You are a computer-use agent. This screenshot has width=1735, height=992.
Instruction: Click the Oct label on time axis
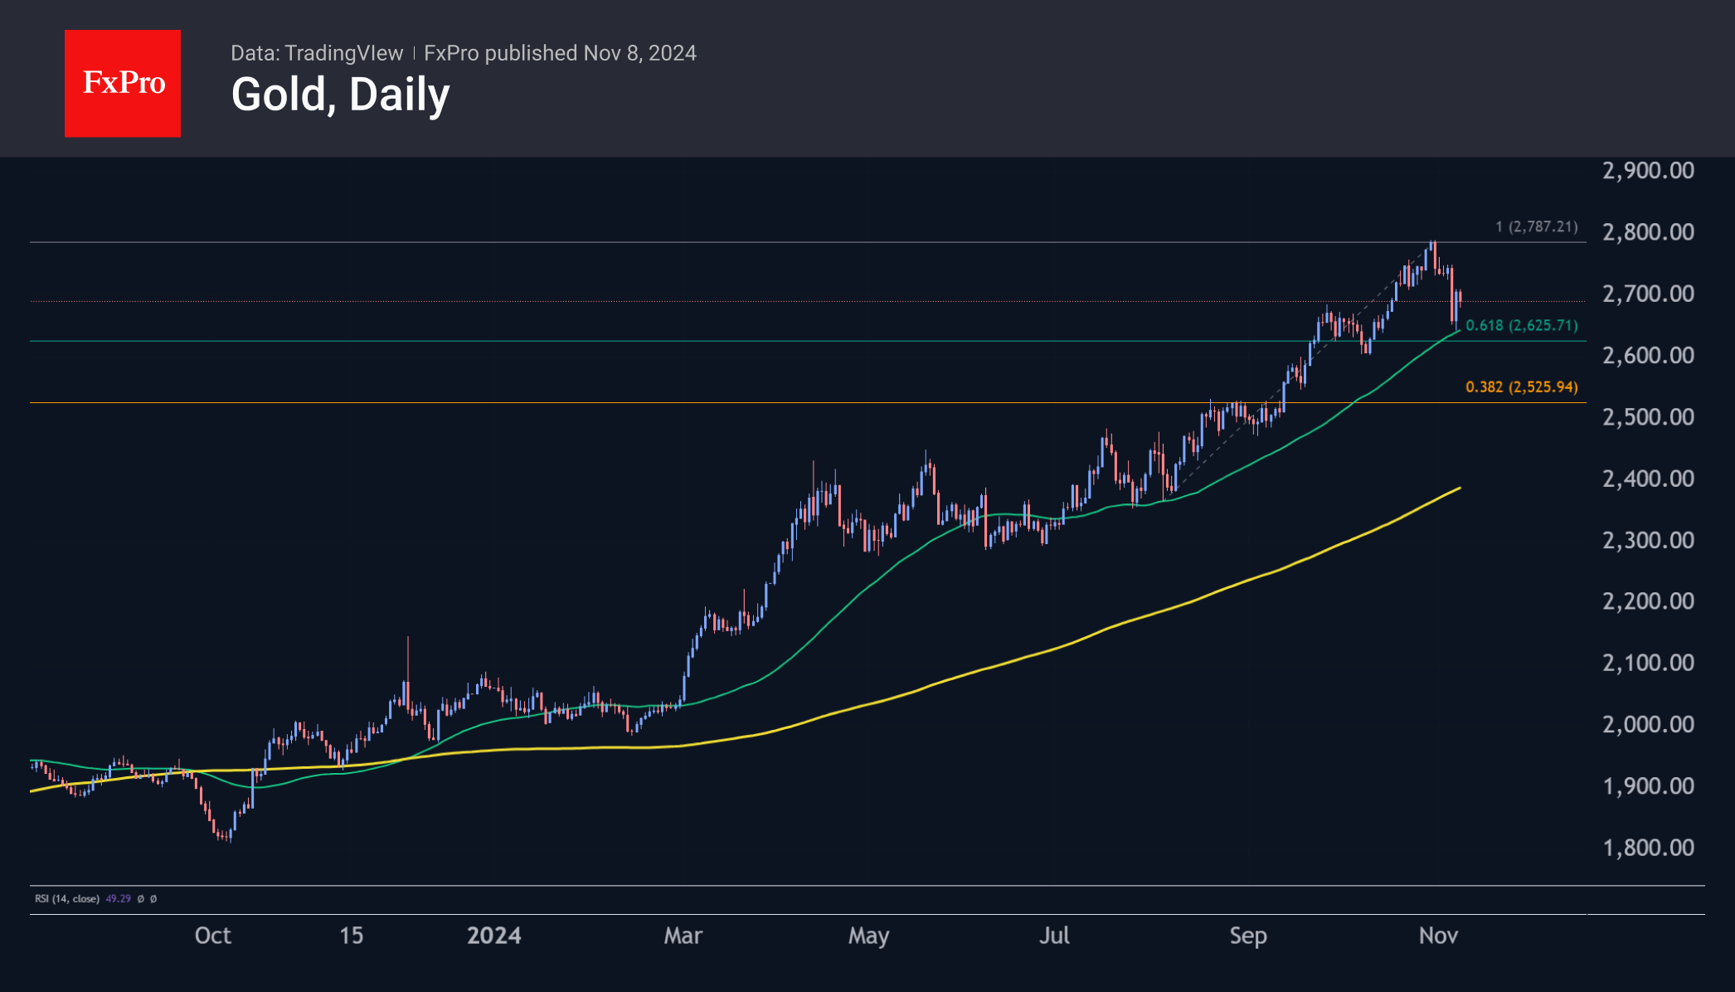tap(212, 936)
